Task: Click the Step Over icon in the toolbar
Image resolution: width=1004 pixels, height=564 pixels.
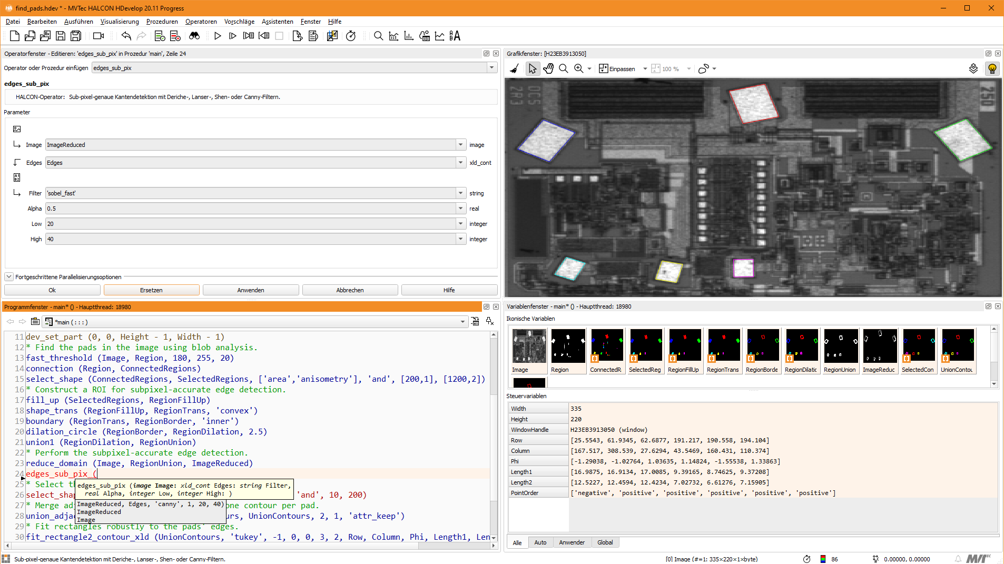Action: [233, 36]
